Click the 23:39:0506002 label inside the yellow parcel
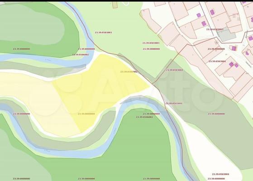 click(x=129, y=71)
